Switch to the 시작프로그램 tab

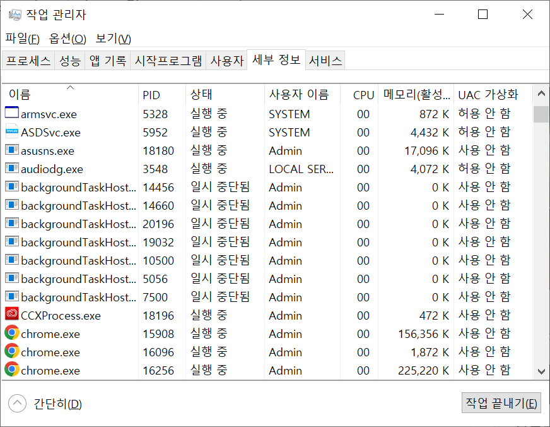[168, 61]
